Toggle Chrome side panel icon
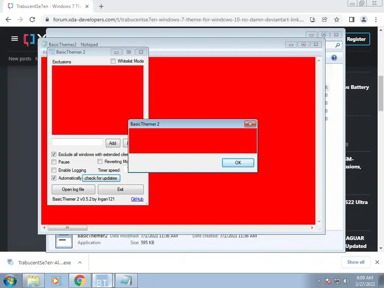 (x=352, y=19)
